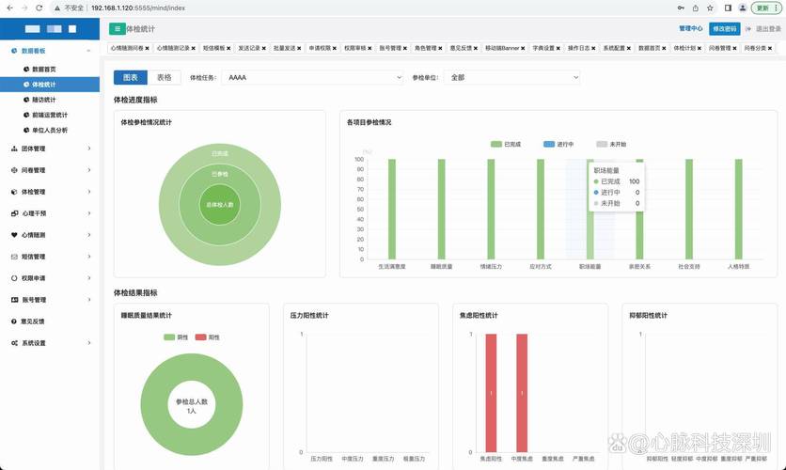Click the 意见反馈 question icon
Screen dimensions: 786x470
click(14, 321)
